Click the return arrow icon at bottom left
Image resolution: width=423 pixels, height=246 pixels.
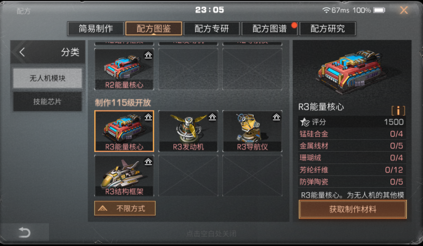[x=24, y=232]
